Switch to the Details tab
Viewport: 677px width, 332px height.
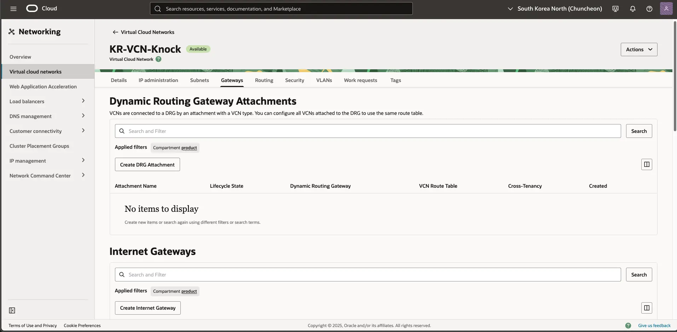(119, 80)
